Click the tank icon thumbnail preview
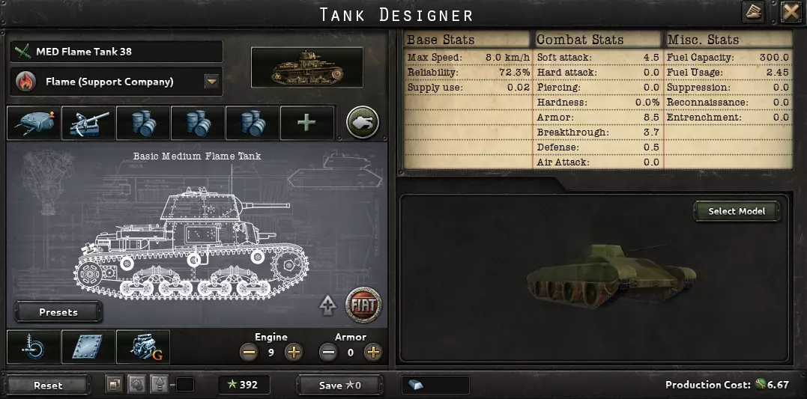The height and width of the screenshot is (399, 807). click(x=306, y=67)
